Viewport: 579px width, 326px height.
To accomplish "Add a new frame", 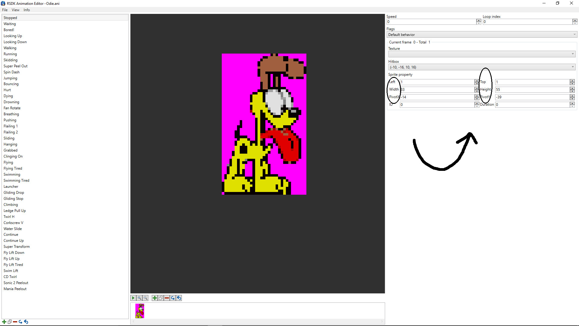I will 155,298.
